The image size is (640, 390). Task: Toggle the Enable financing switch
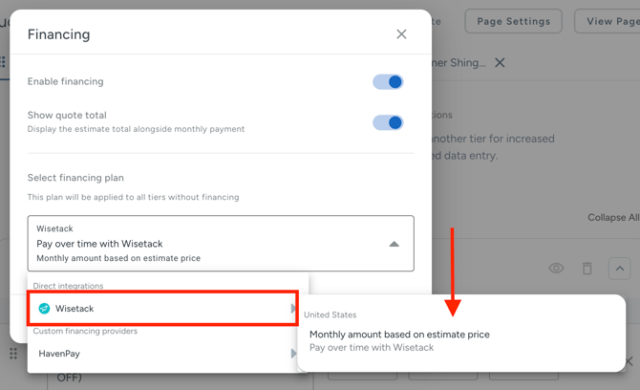(388, 82)
